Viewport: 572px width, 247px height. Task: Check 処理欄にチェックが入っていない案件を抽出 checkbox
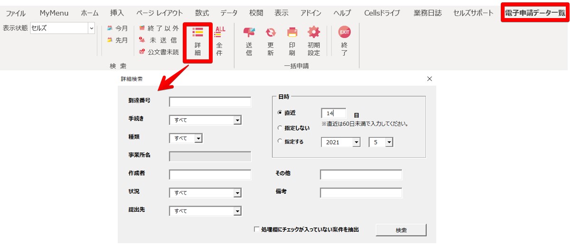pos(257,229)
